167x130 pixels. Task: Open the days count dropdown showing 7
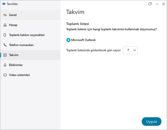(x=130, y=50)
